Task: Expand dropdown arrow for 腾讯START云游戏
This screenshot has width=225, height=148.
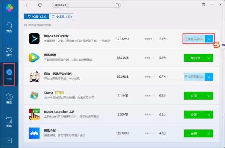Action: 209,39
